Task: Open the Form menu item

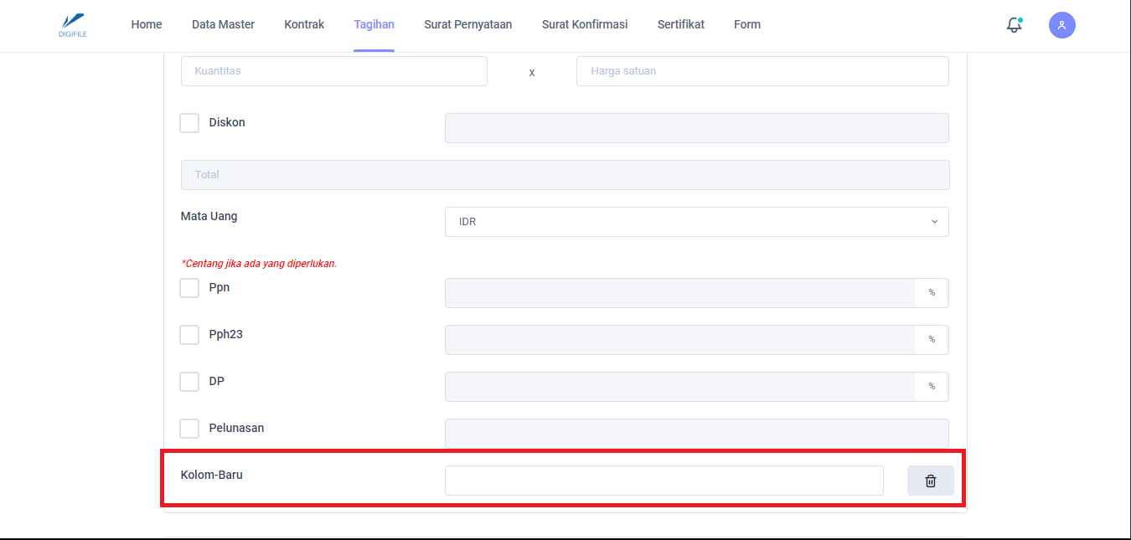Action: tap(746, 24)
